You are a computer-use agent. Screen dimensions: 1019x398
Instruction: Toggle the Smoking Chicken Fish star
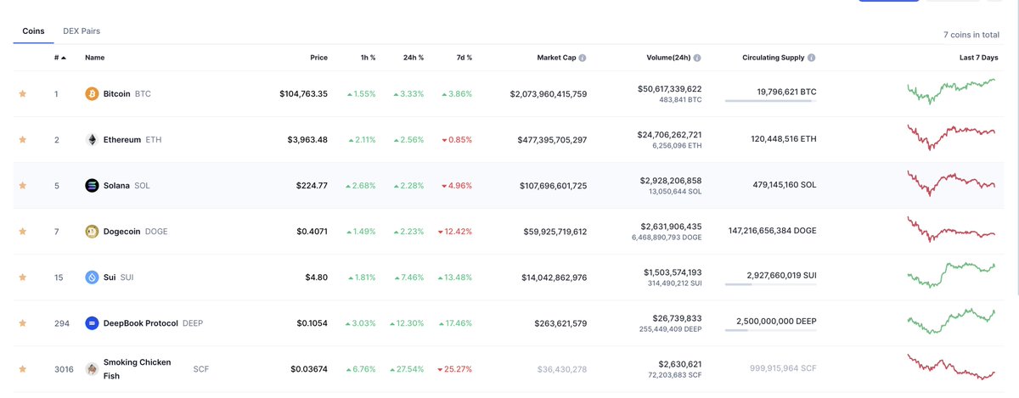(23, 368)
